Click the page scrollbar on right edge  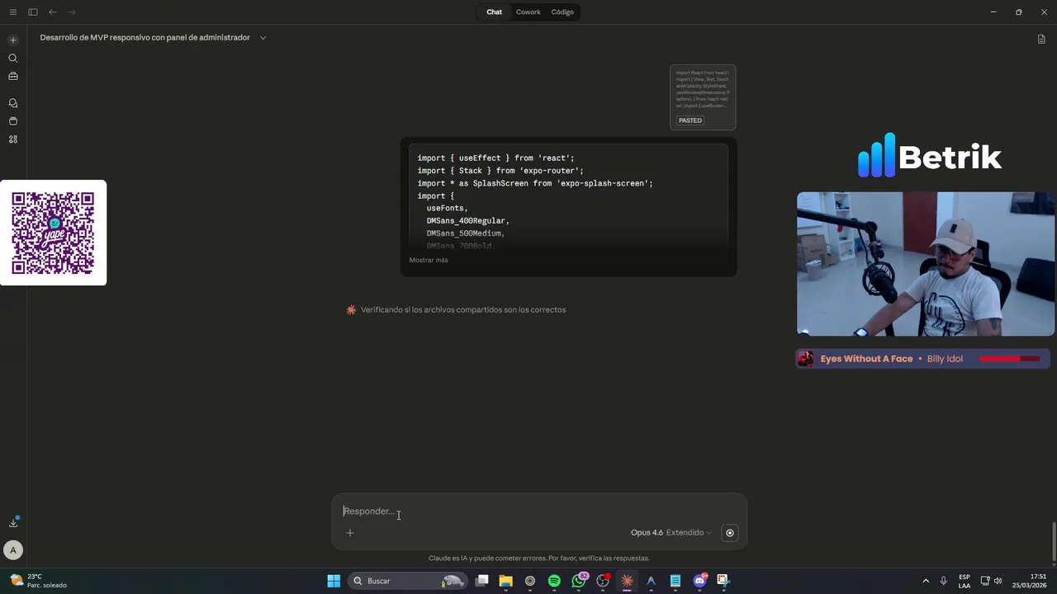tap(1054, 540)
